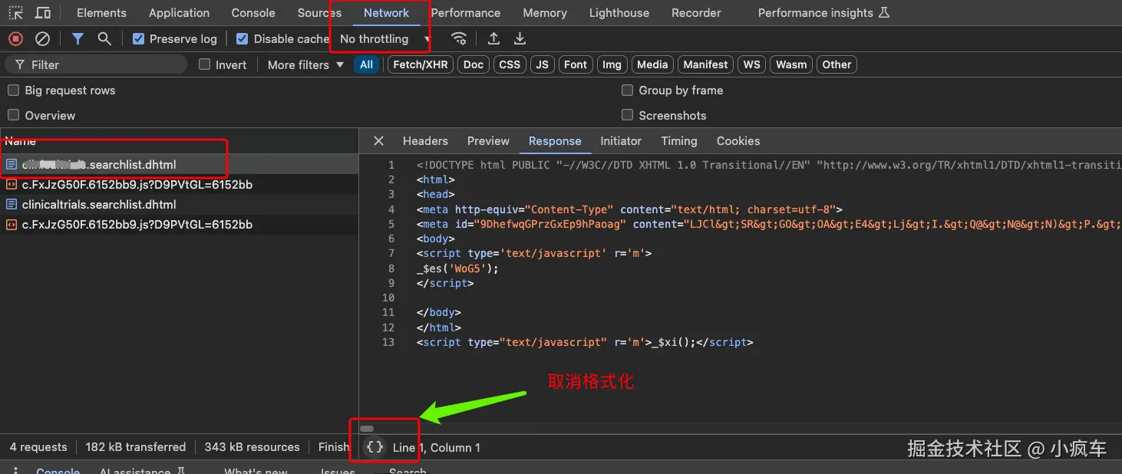Filter requests by Other

tap(837, 64)
